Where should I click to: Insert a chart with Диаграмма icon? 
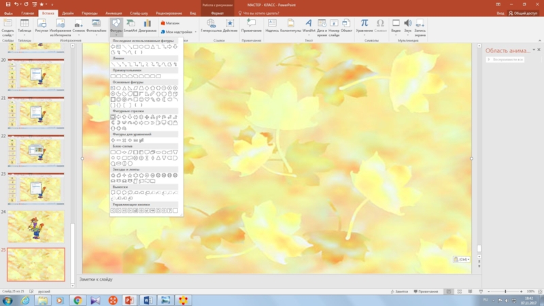[x=148, y=26]
